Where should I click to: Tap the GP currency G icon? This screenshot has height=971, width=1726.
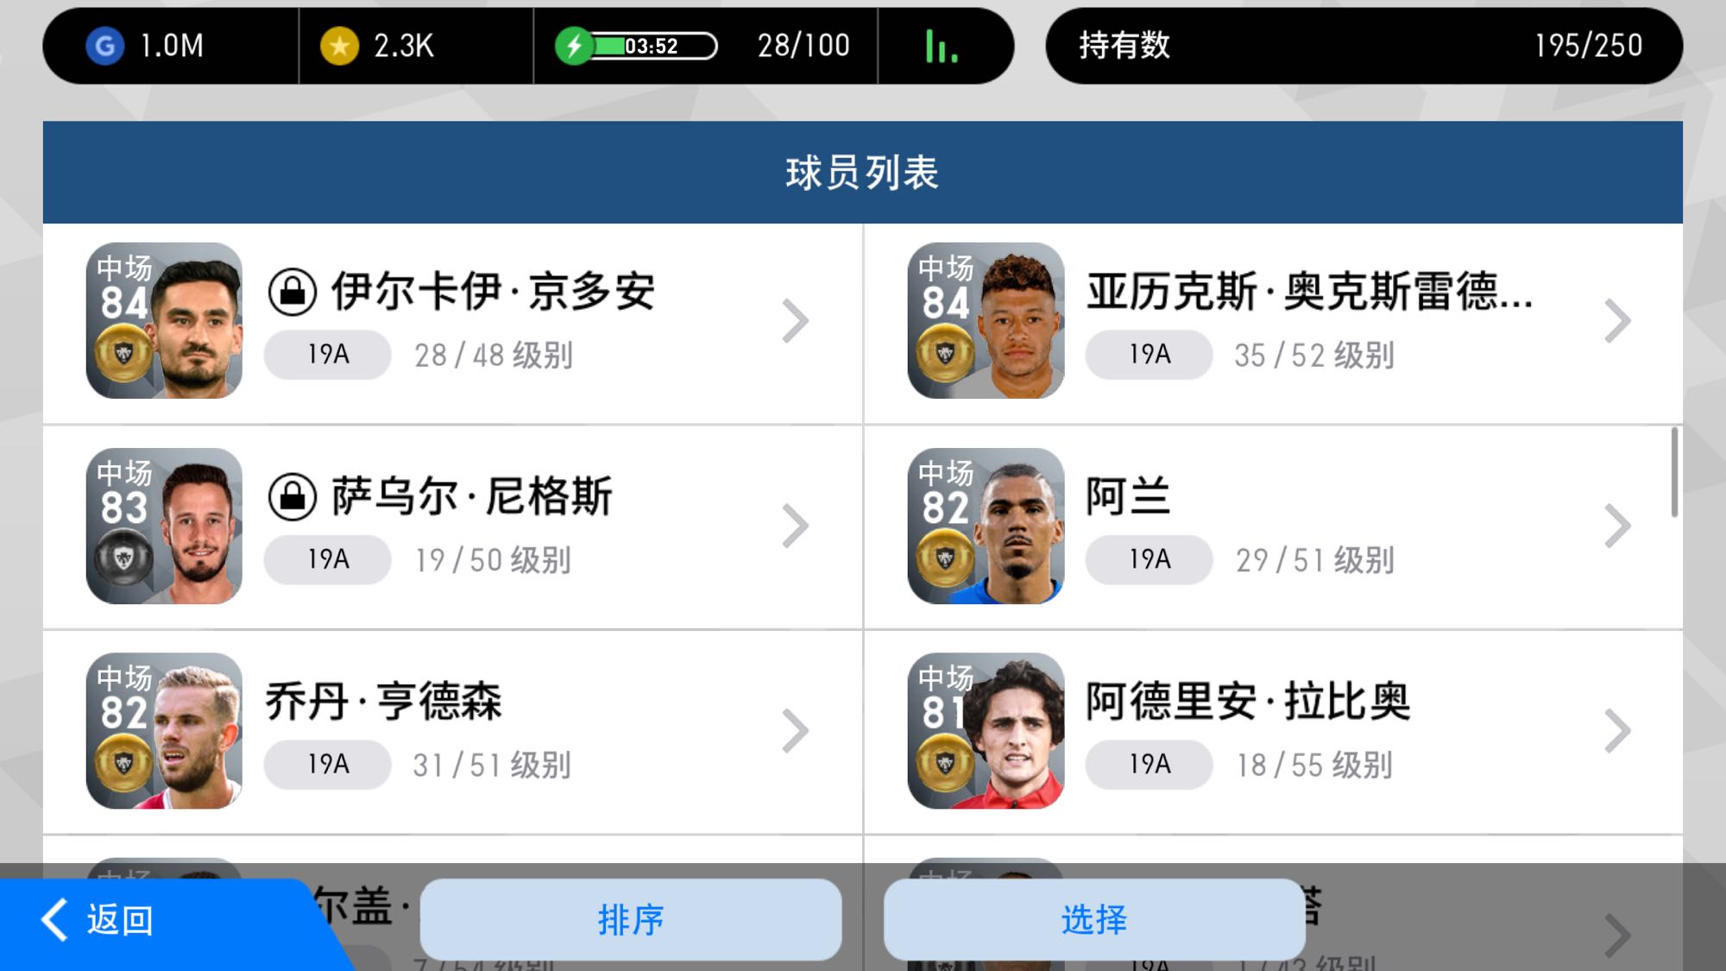pos(104,46)
